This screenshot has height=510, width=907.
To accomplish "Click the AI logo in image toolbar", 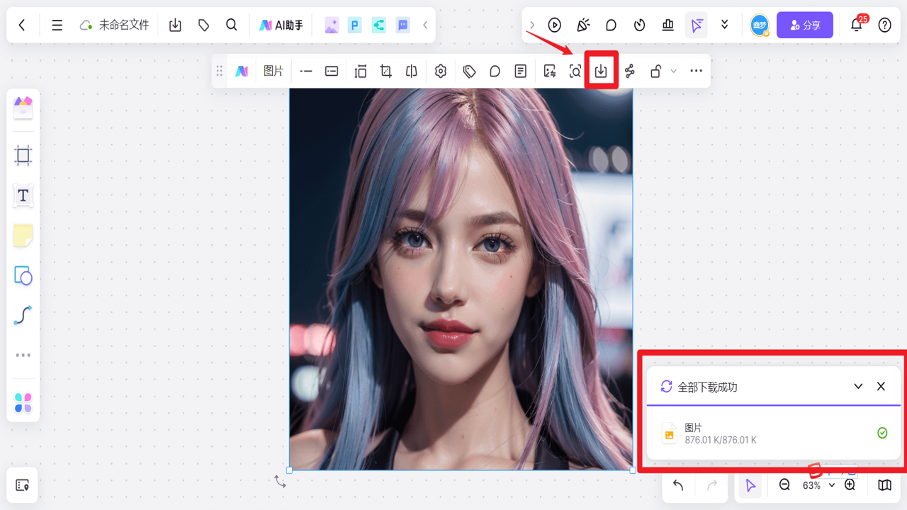I will coord(242,71).
